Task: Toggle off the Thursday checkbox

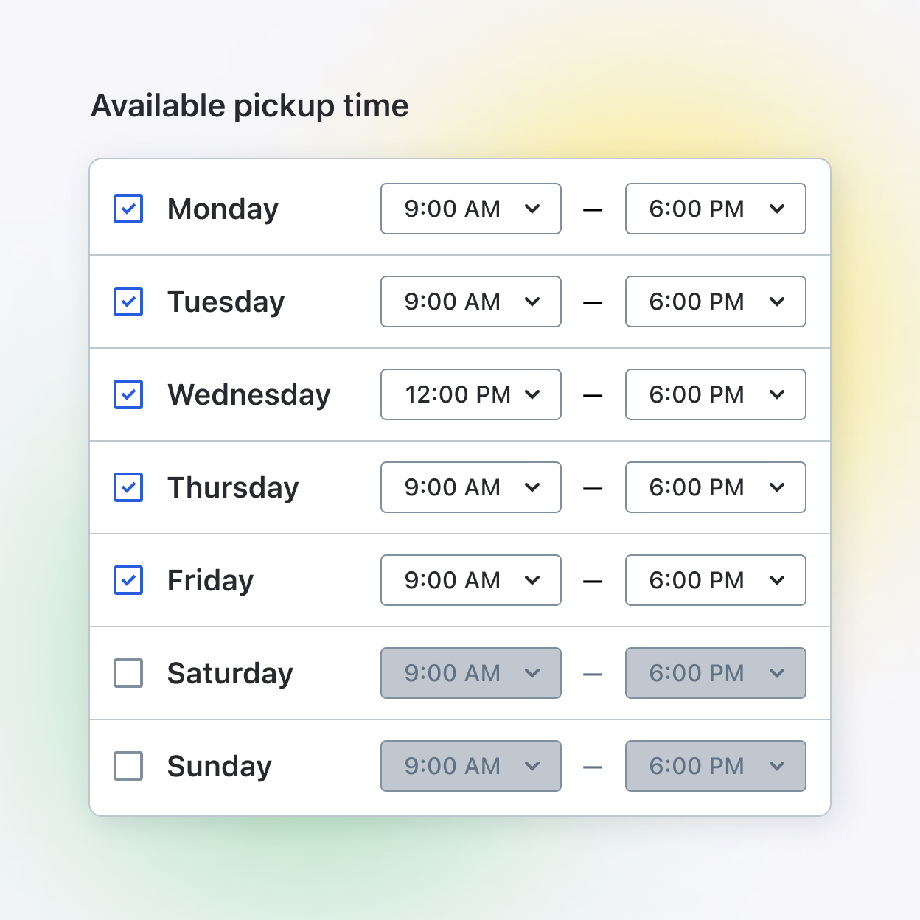Action: (x=128, y=487)
